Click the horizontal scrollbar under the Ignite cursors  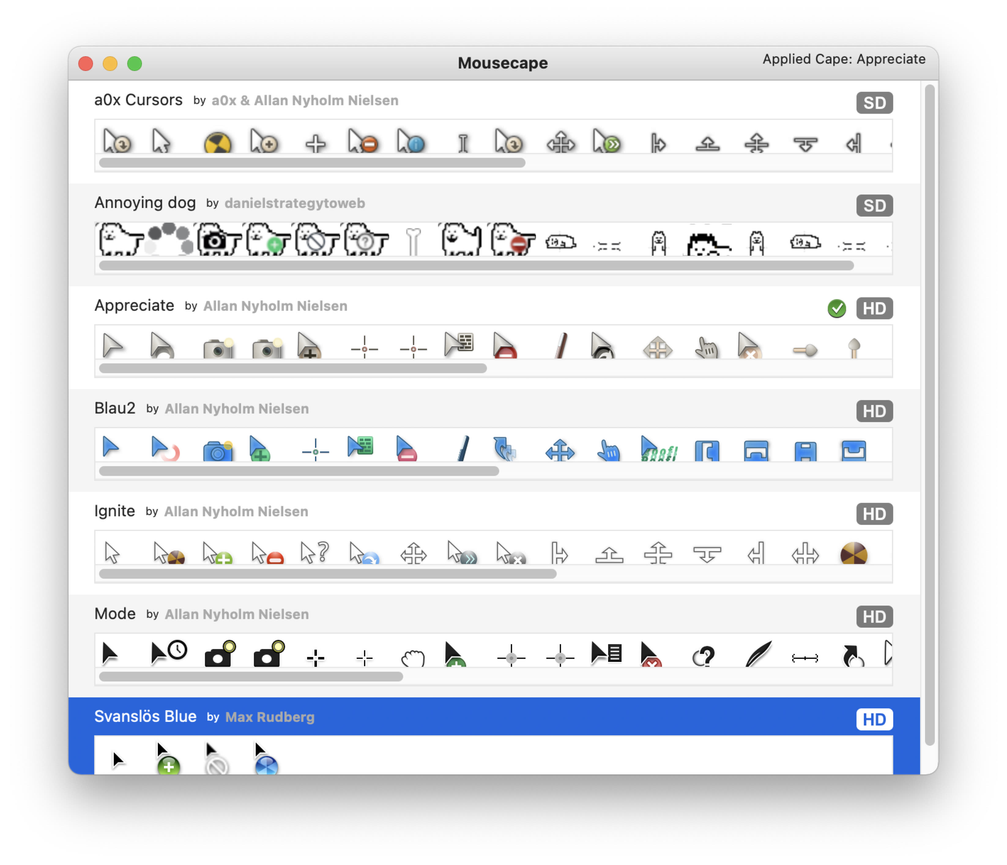328,574
